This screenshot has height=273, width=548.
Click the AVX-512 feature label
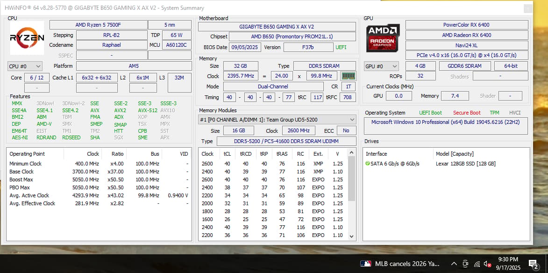[x=148, y=110]
